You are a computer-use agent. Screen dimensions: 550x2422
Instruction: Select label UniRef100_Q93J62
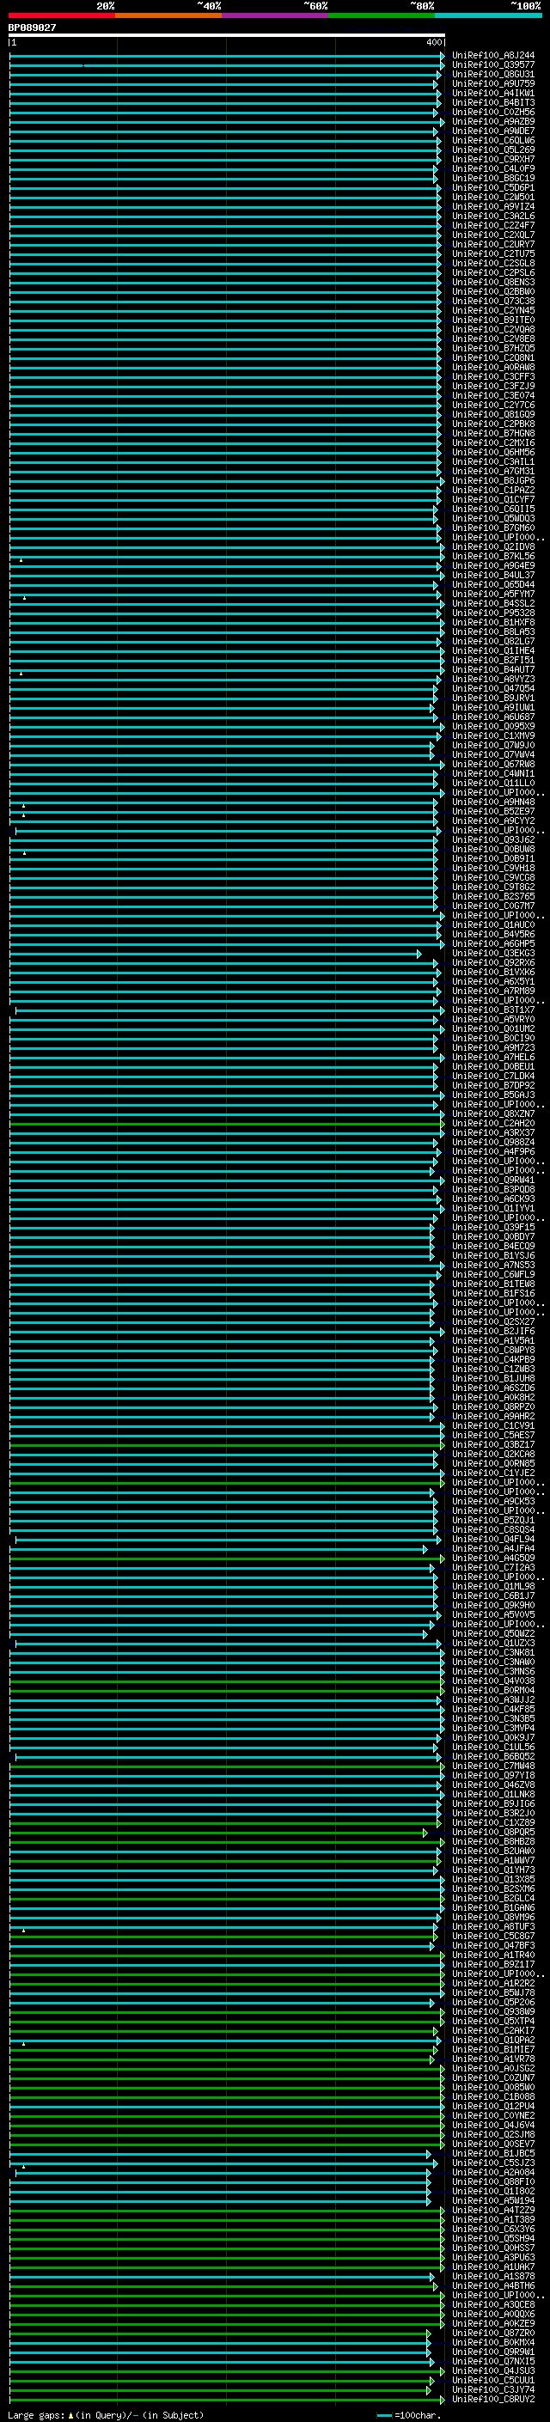tap(493, 839)
